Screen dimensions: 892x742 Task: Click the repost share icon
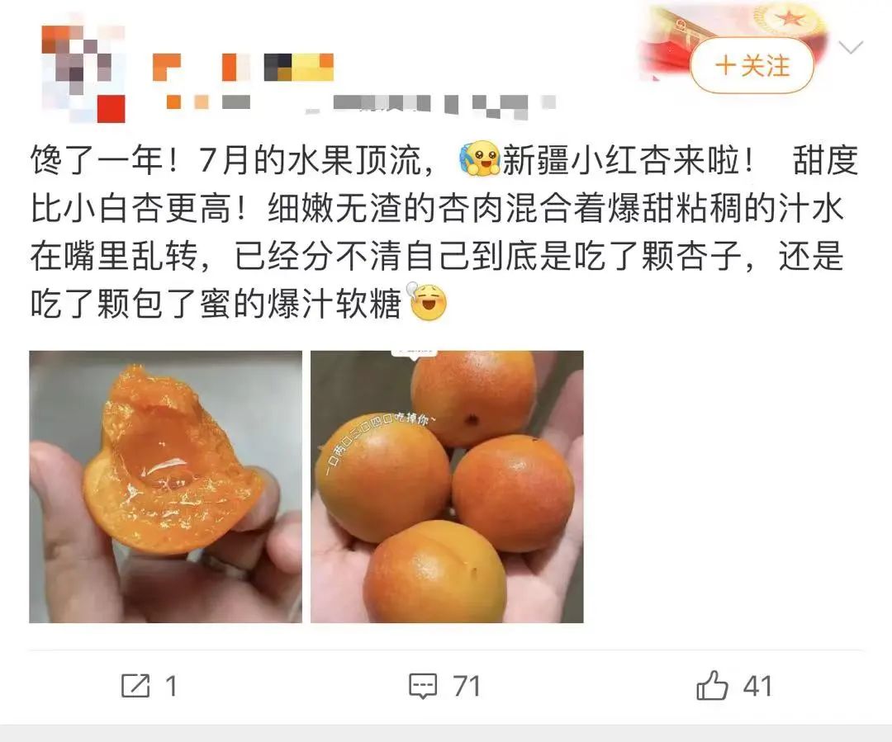pos(135,686)
